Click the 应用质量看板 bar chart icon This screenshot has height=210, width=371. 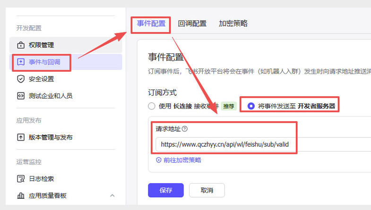[x=21, y=195]
